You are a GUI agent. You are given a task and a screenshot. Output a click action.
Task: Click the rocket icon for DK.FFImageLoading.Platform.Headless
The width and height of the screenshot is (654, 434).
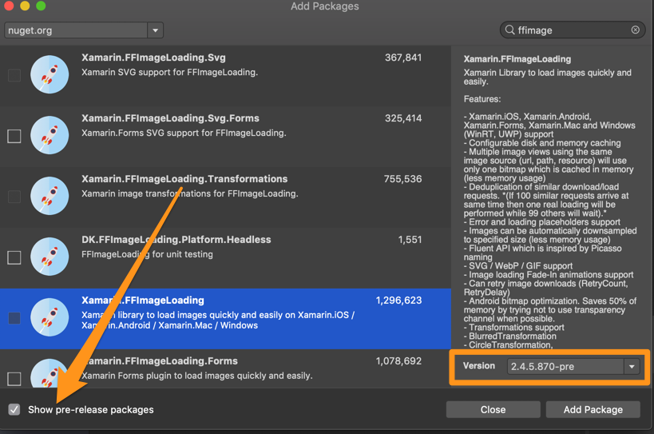click(x=50, y=257)
